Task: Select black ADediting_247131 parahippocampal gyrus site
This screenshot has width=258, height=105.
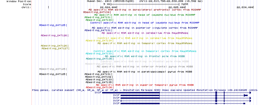Action: 98,74
